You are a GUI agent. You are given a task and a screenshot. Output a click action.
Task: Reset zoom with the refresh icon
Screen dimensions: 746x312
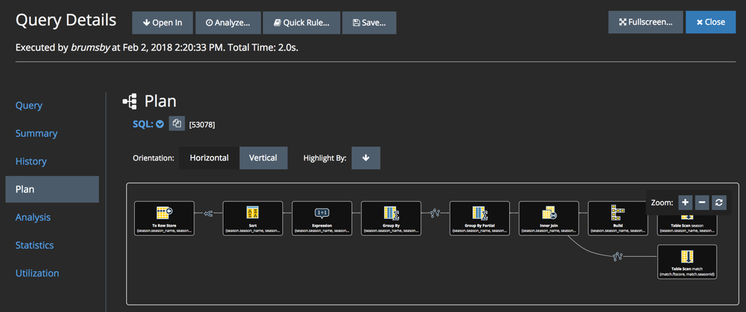click(x=719, y=203)
